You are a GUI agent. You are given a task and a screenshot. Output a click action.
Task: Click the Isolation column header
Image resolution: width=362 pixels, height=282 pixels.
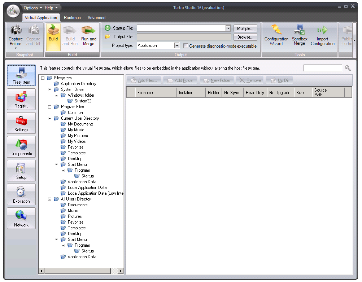click(191, 92)
